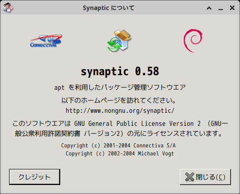The height and width of the screenshot is (194, 240).
Task: Click the 'apt を利用したパッケージ管理ソフトウエア' description
Action: [120, 87]
